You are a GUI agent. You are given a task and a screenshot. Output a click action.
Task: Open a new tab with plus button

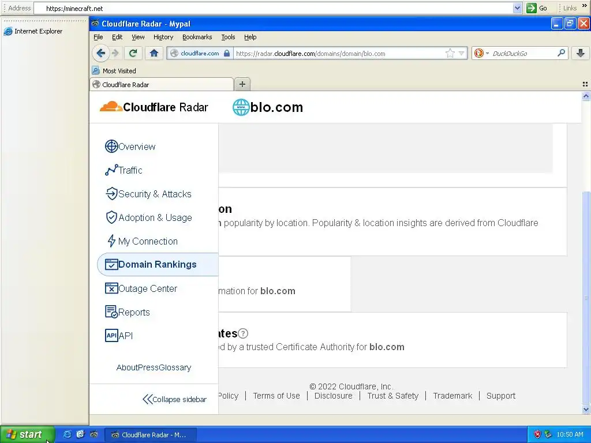242,84
